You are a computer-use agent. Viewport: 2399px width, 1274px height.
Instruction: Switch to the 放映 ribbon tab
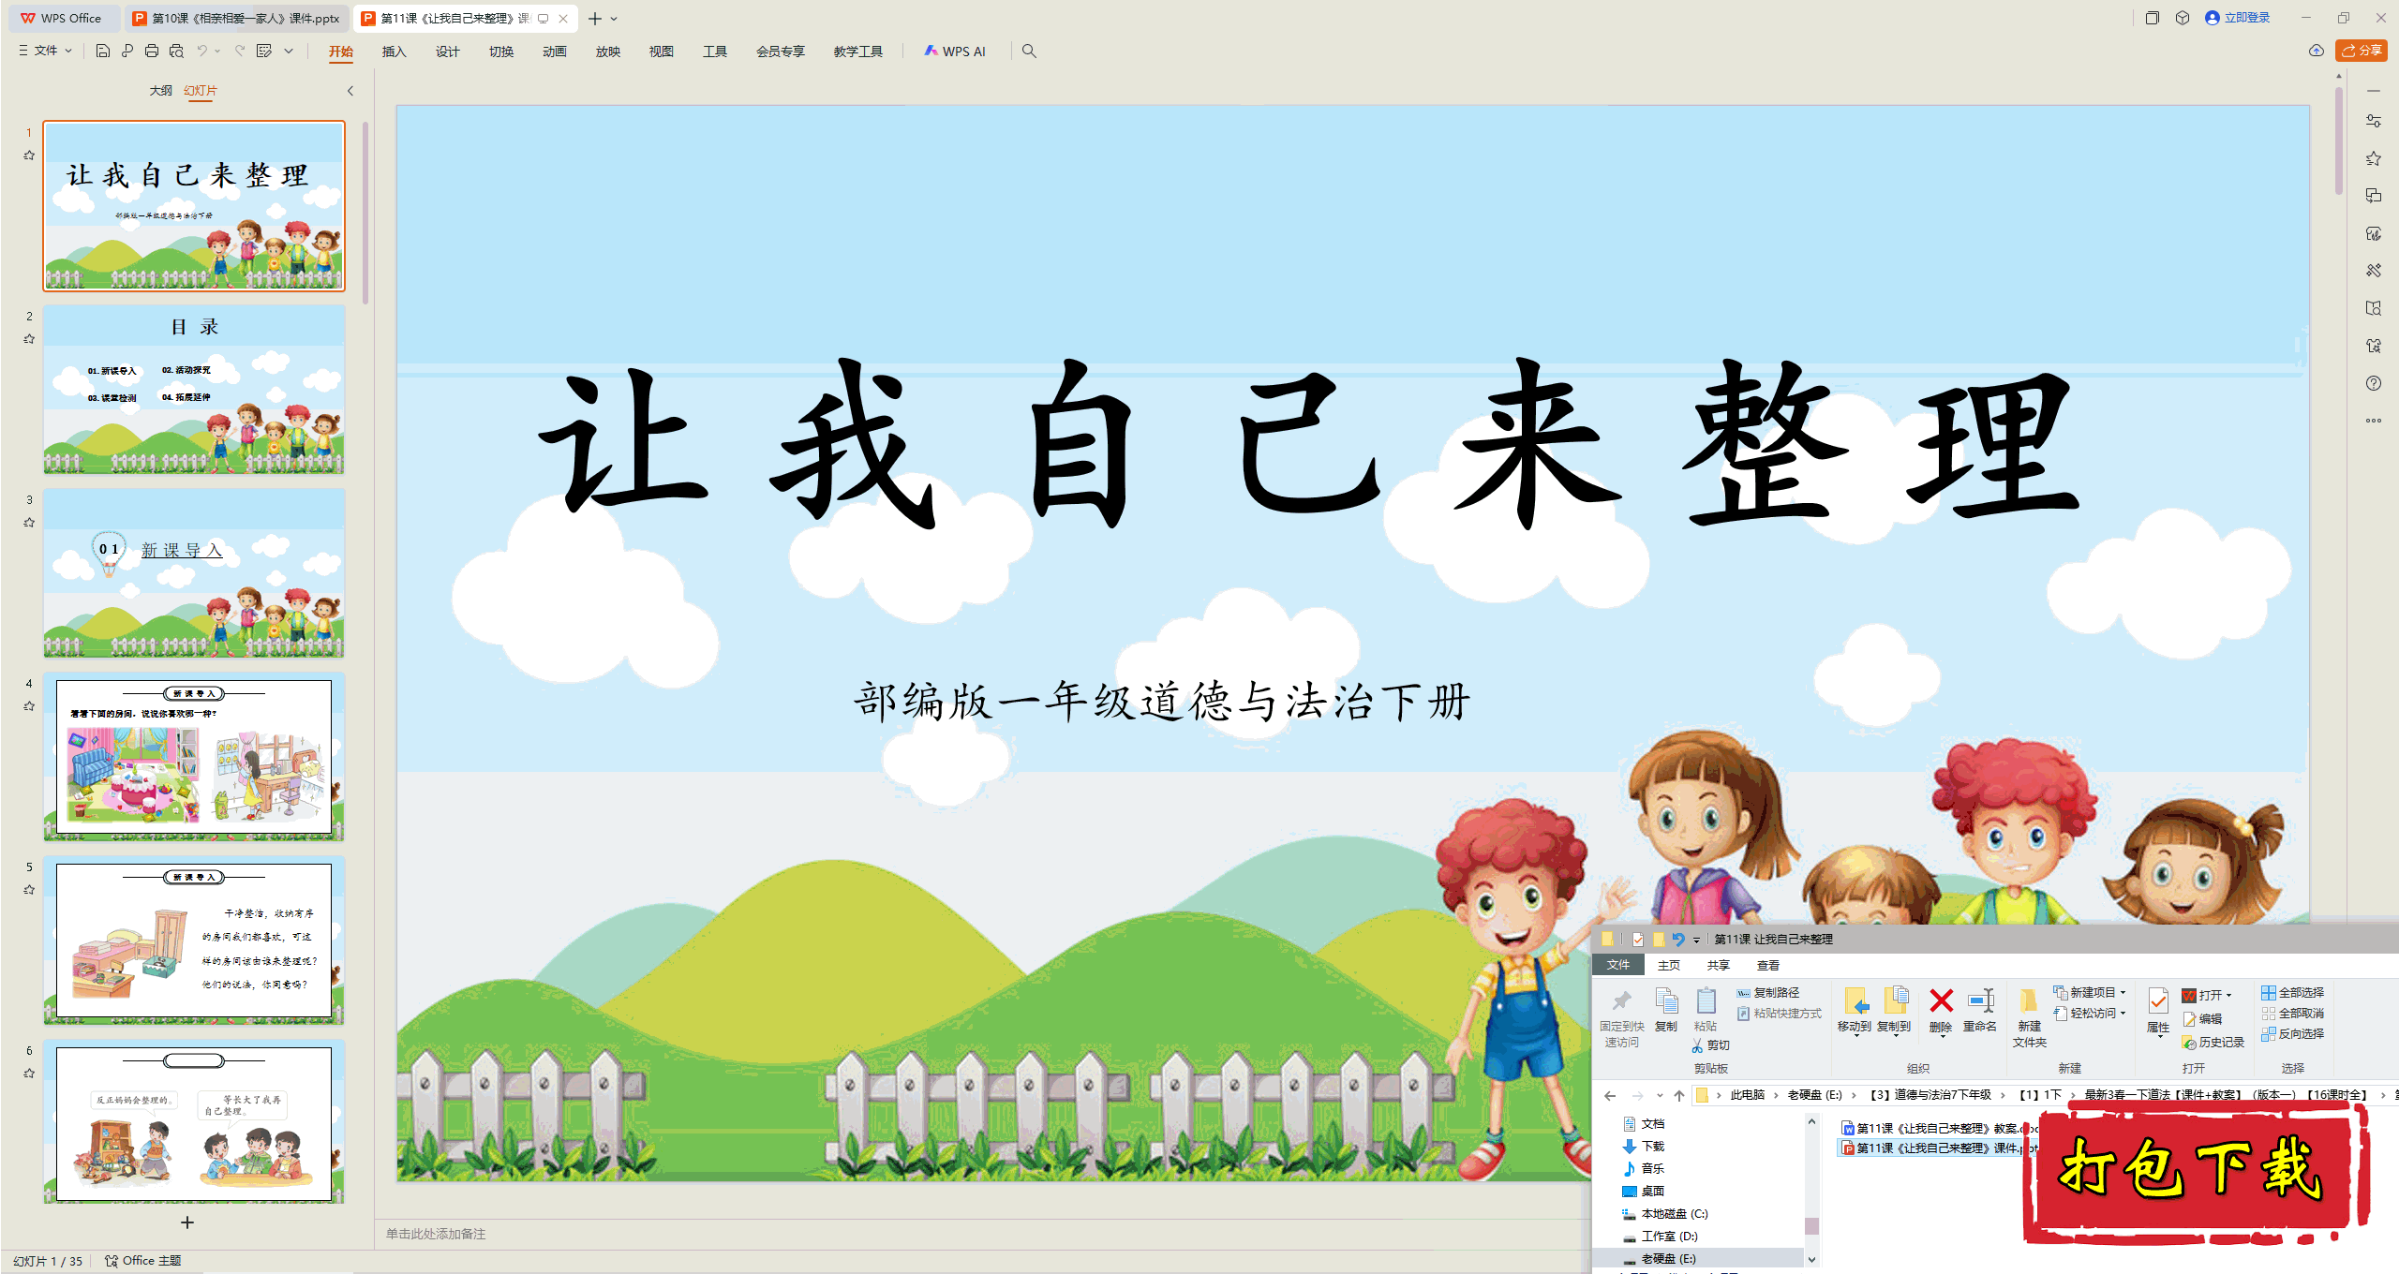click(607, 52)
